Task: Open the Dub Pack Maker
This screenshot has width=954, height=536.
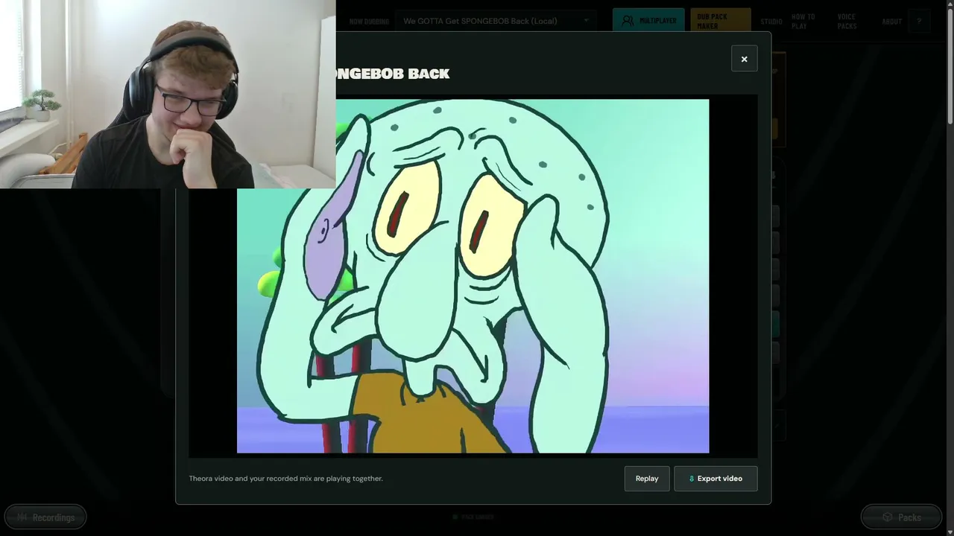Action: [720, 21]
